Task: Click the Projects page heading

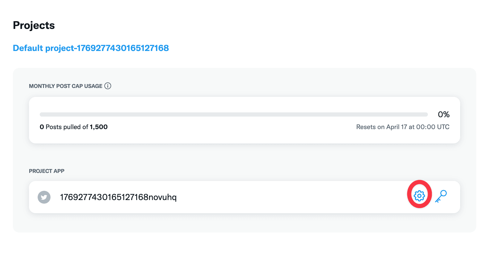Action: point(34,25)
